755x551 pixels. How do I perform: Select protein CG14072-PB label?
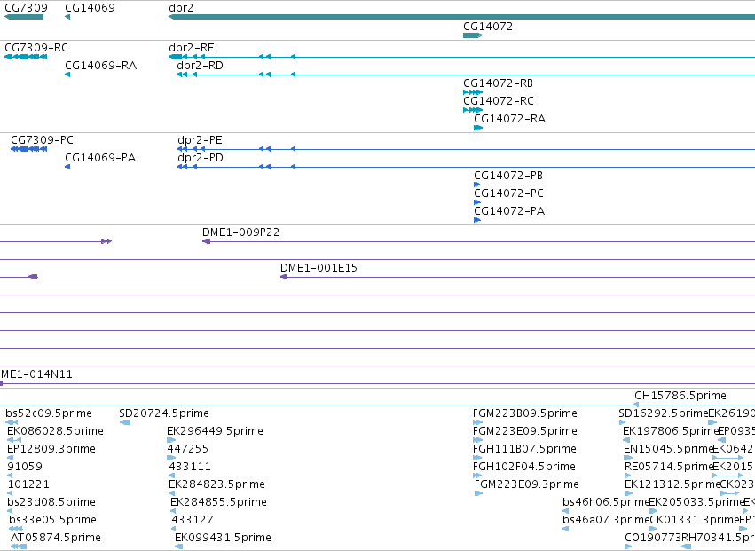point(508,176)
